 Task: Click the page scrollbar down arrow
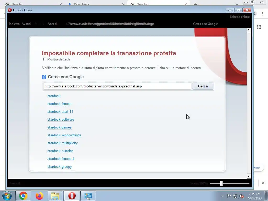pyautogui.click(x=249, y=176)
